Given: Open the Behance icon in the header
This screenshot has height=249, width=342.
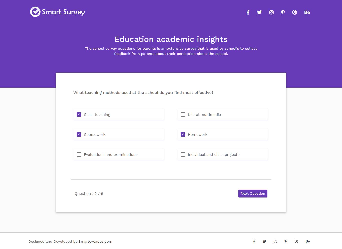Looking at the screenshot, I should 307,12.
